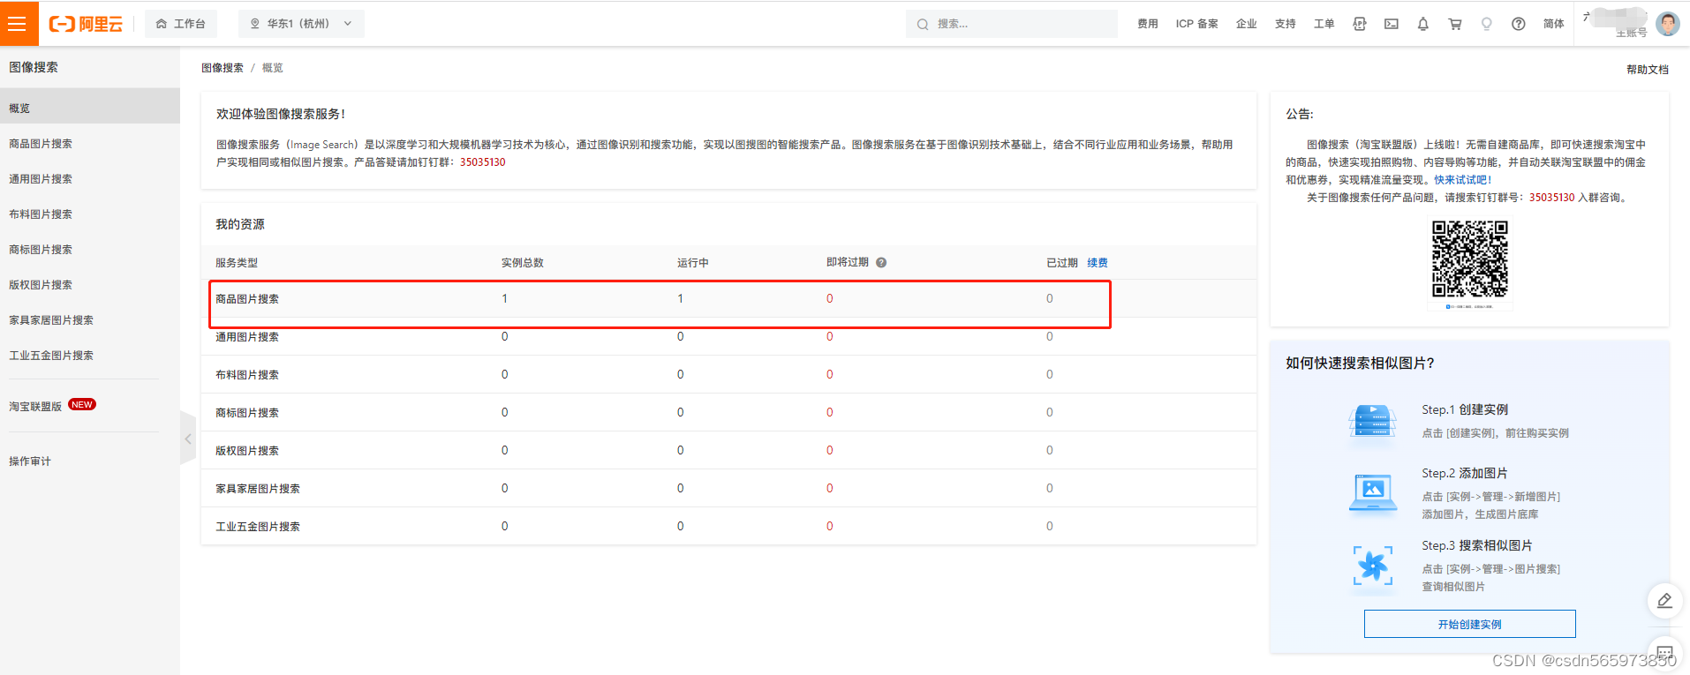Open the notifications bell

pyautogui.click(x=1423, y=24)
